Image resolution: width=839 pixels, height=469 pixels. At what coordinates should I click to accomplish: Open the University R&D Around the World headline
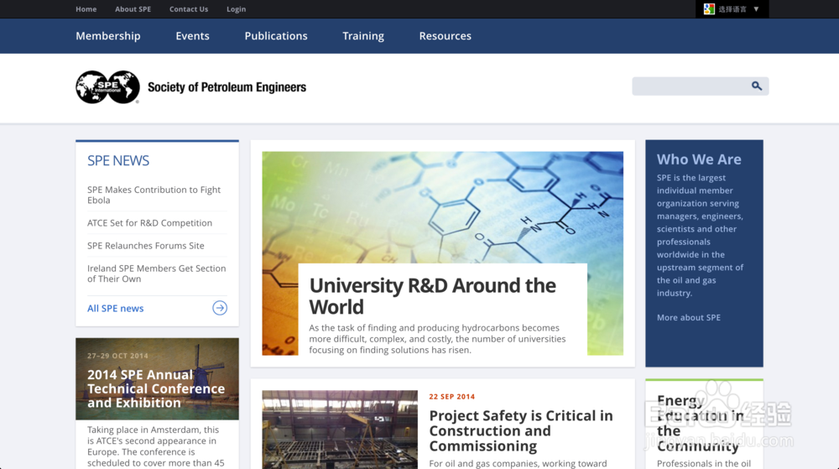pos(432,295)
